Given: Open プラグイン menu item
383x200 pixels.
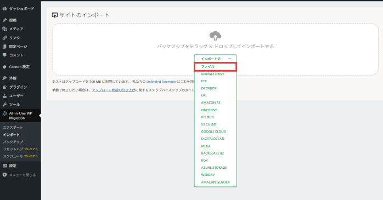Looking at the screenshot, I should (18, 87).
